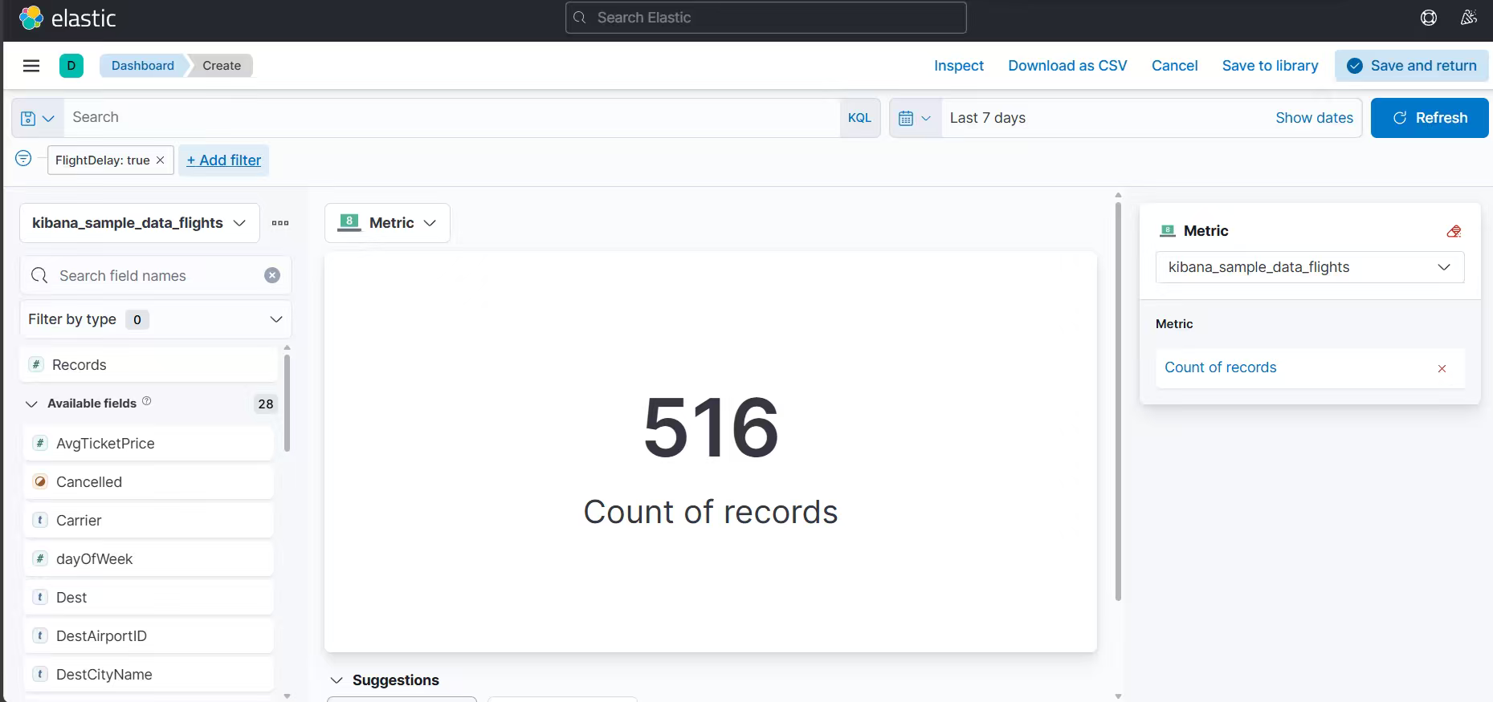Collapse the Available fields section
1493x702 pixels.
(x=32, y=404)
